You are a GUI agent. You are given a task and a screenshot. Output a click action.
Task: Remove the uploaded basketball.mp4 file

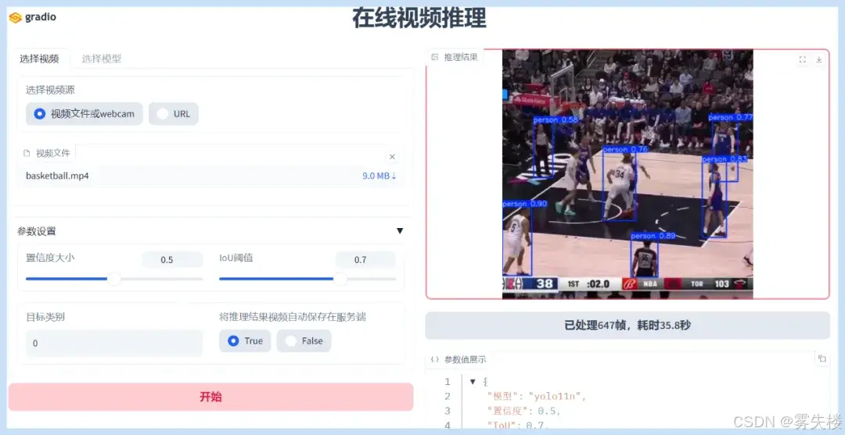pos(392,156)
